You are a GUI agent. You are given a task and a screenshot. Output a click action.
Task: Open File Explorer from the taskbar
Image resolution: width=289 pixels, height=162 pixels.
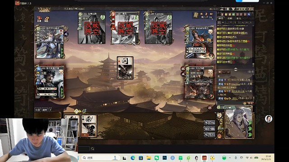(149, 158)
